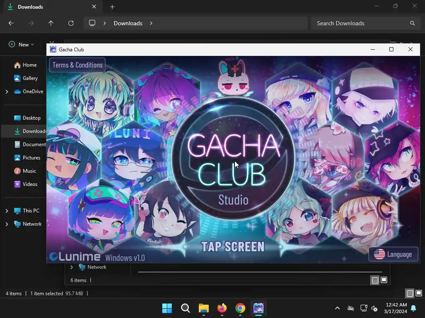Screen dimensions: 425x318
Task: Expand the This PC tree node
Action: tap(7, 211)
